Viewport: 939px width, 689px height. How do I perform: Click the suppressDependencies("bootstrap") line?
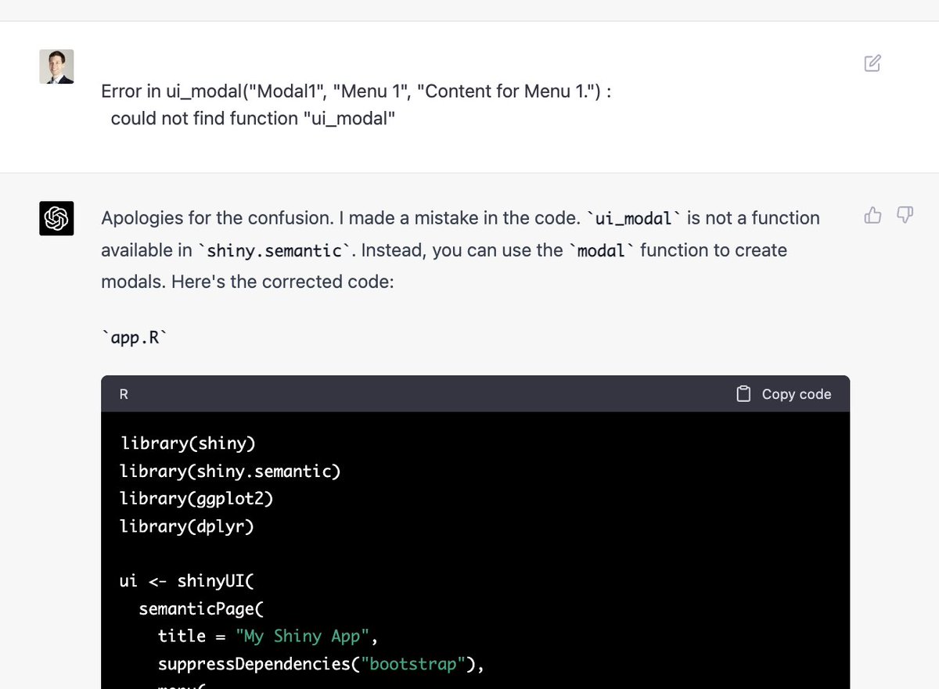tap(322, 664)
